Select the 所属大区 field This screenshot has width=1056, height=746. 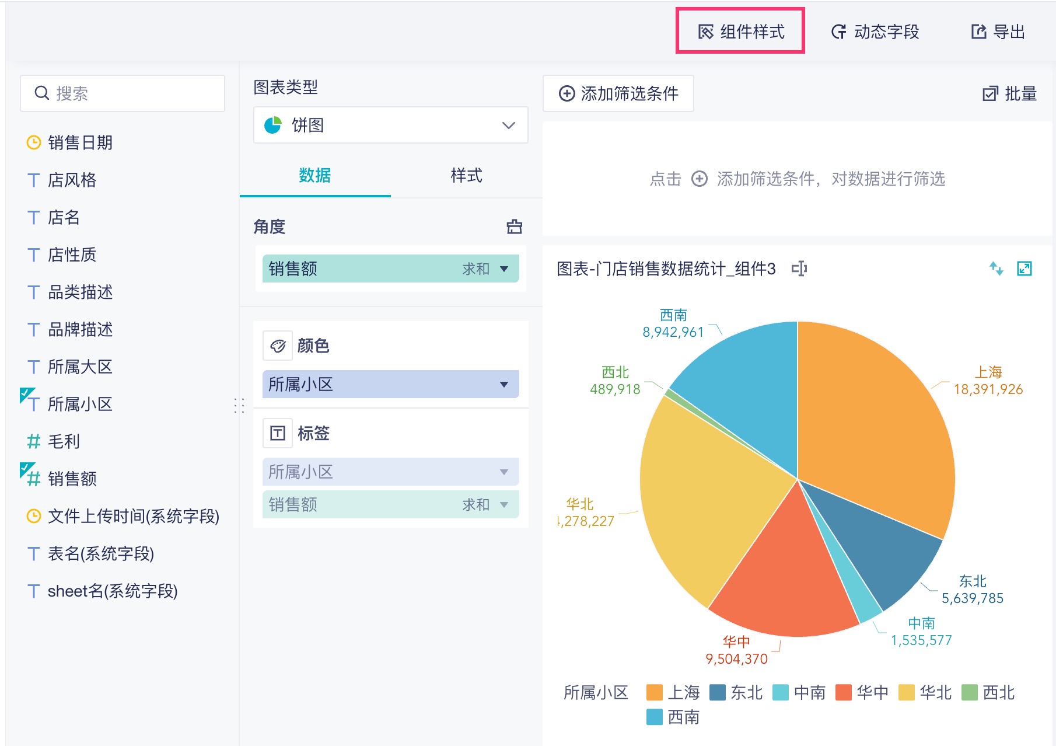point(70,367)
